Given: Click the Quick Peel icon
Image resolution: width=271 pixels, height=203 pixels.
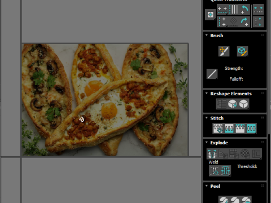Looking at the screenshot, I should pos(224,200).
